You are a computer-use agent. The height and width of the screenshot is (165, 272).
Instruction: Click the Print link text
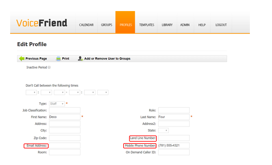pyautogui.click(x=65, y=59)
